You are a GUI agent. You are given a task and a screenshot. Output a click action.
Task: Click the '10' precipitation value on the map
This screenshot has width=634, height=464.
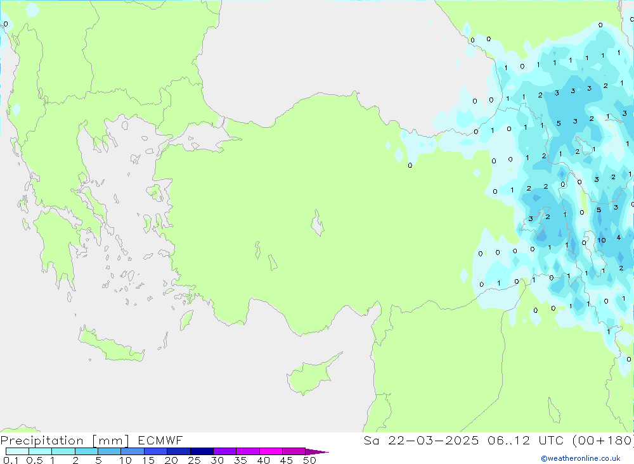coord(602,241)
